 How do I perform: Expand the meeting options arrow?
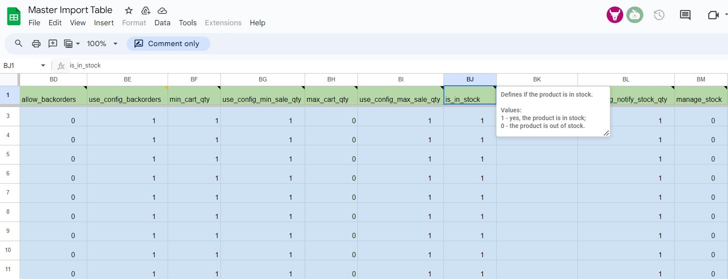coord(726,15)
